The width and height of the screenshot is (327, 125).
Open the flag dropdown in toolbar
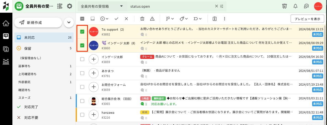coord(170,19)
